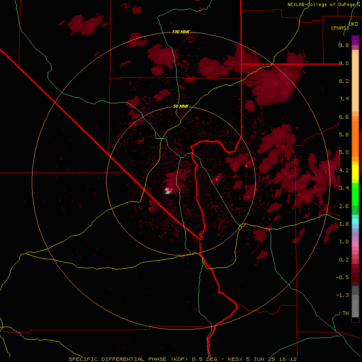Click the [PHAS] units label
Viewport: 362px width, 362px height.
point(340,28)
